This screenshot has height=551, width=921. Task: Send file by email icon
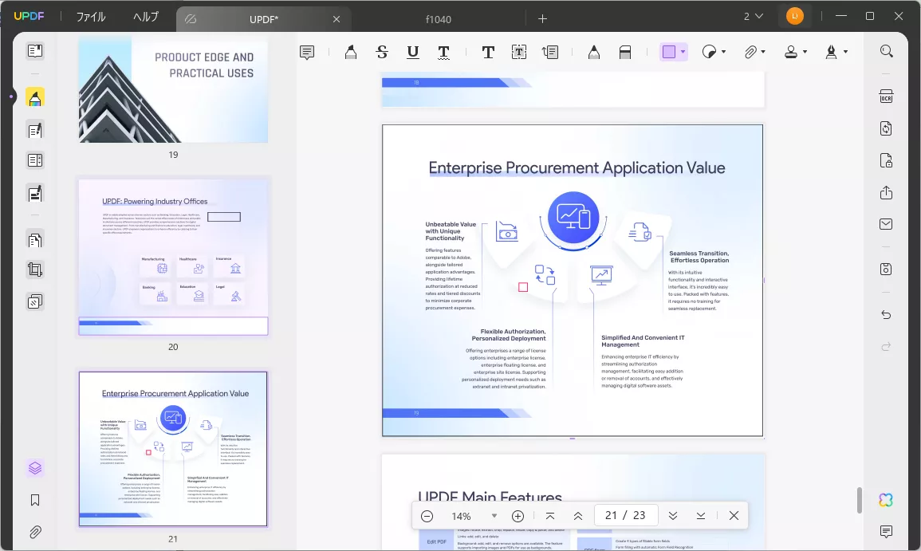click(x=887, y=224)
